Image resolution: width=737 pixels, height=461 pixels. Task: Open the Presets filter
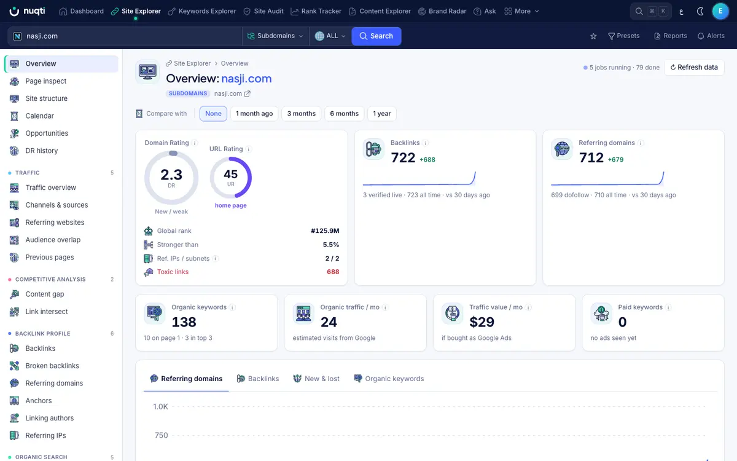623,36
